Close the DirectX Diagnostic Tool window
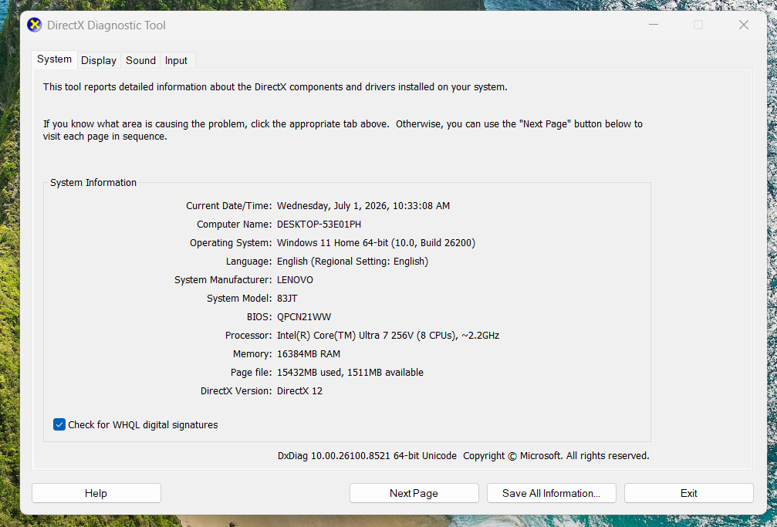 (744, 25)
